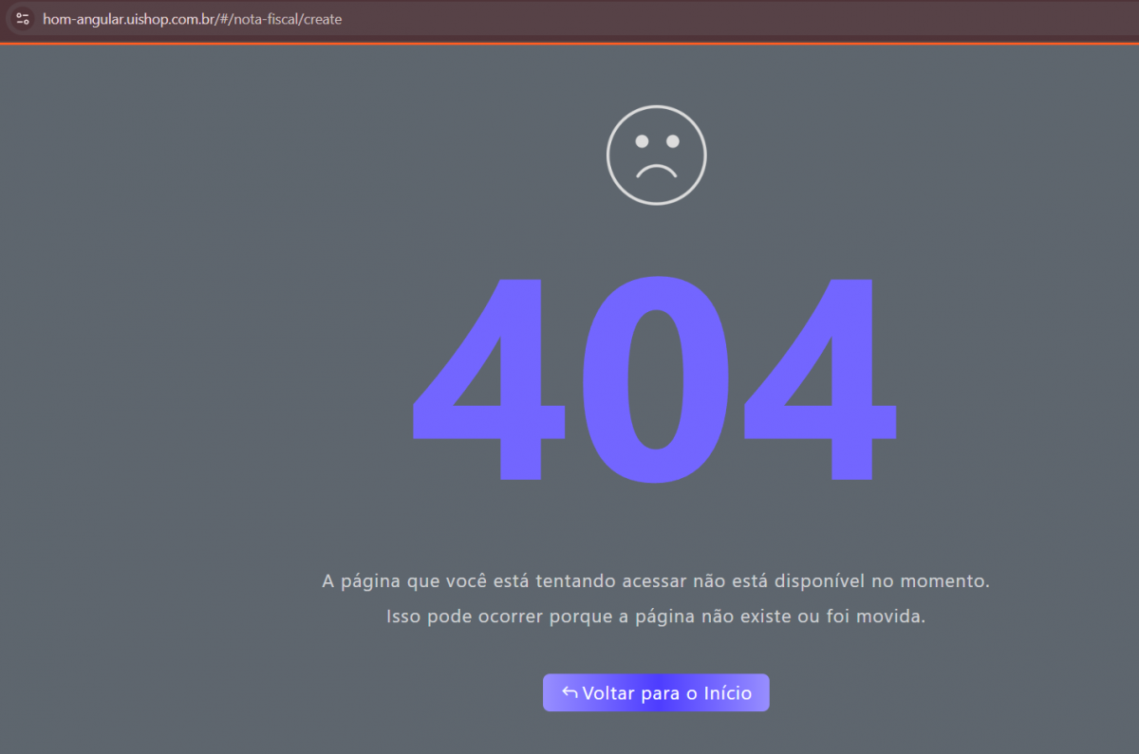Click the frowning mouth of the face icon

click(656, 171)
